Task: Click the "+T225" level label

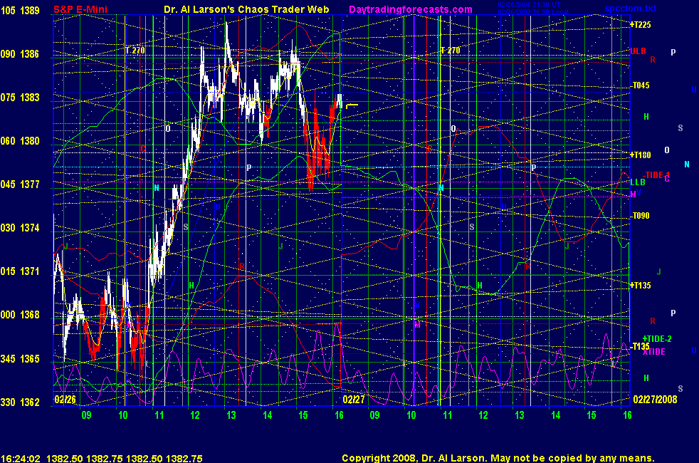Action: click(x=641, y=25)
